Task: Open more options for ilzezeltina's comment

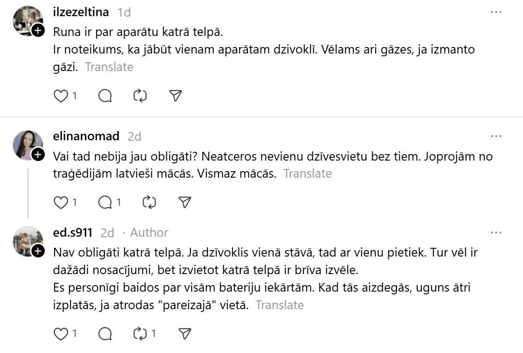Action: coord(496,12)
